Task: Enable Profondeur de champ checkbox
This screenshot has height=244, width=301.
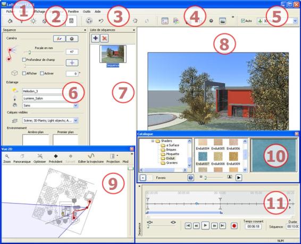Action: tap(24, 60)
